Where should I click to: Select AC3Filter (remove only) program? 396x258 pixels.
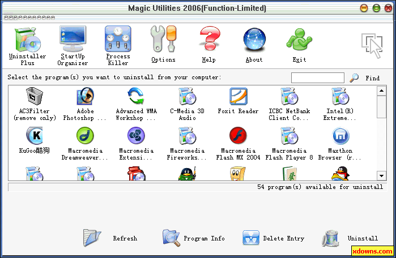tap(35, 104)
